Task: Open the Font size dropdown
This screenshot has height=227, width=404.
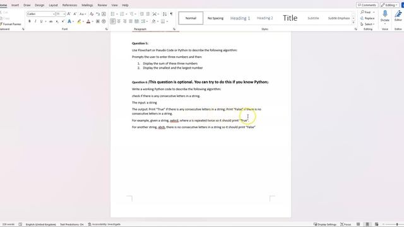Action: (x=64, y=14)
